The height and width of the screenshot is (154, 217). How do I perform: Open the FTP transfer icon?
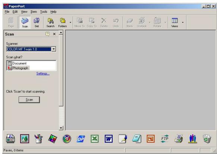pyautogui.click(x=165, y=139)
